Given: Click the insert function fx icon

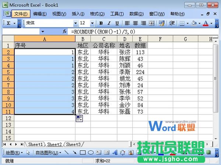Looking at the screenshot, I should pyautogui.click(x=65, y=32).
